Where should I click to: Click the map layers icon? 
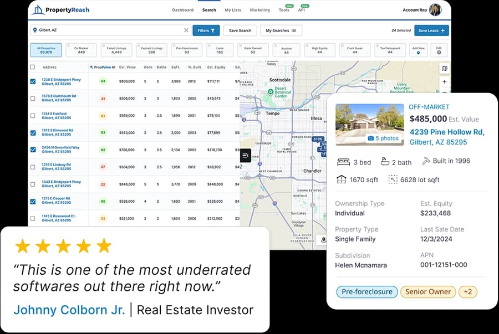(445, 68)
